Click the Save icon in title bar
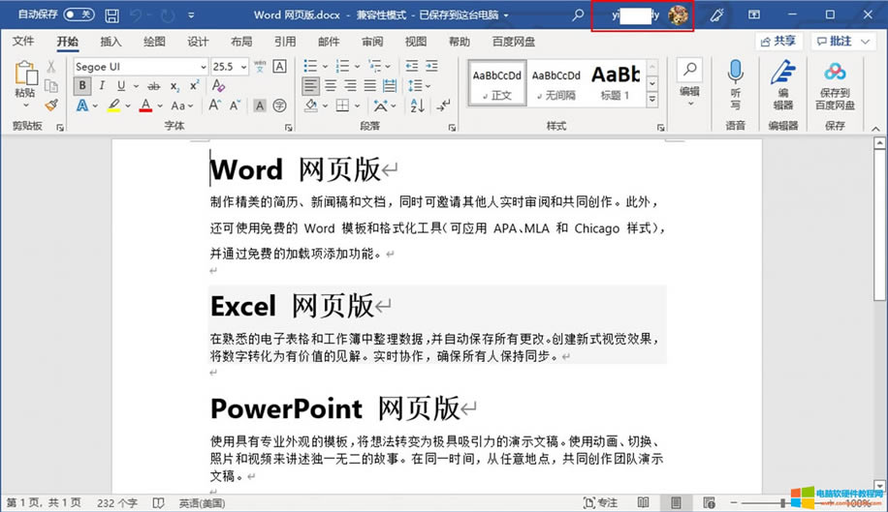Viewport: 888px width, 512px height. [x=112, y=15]
